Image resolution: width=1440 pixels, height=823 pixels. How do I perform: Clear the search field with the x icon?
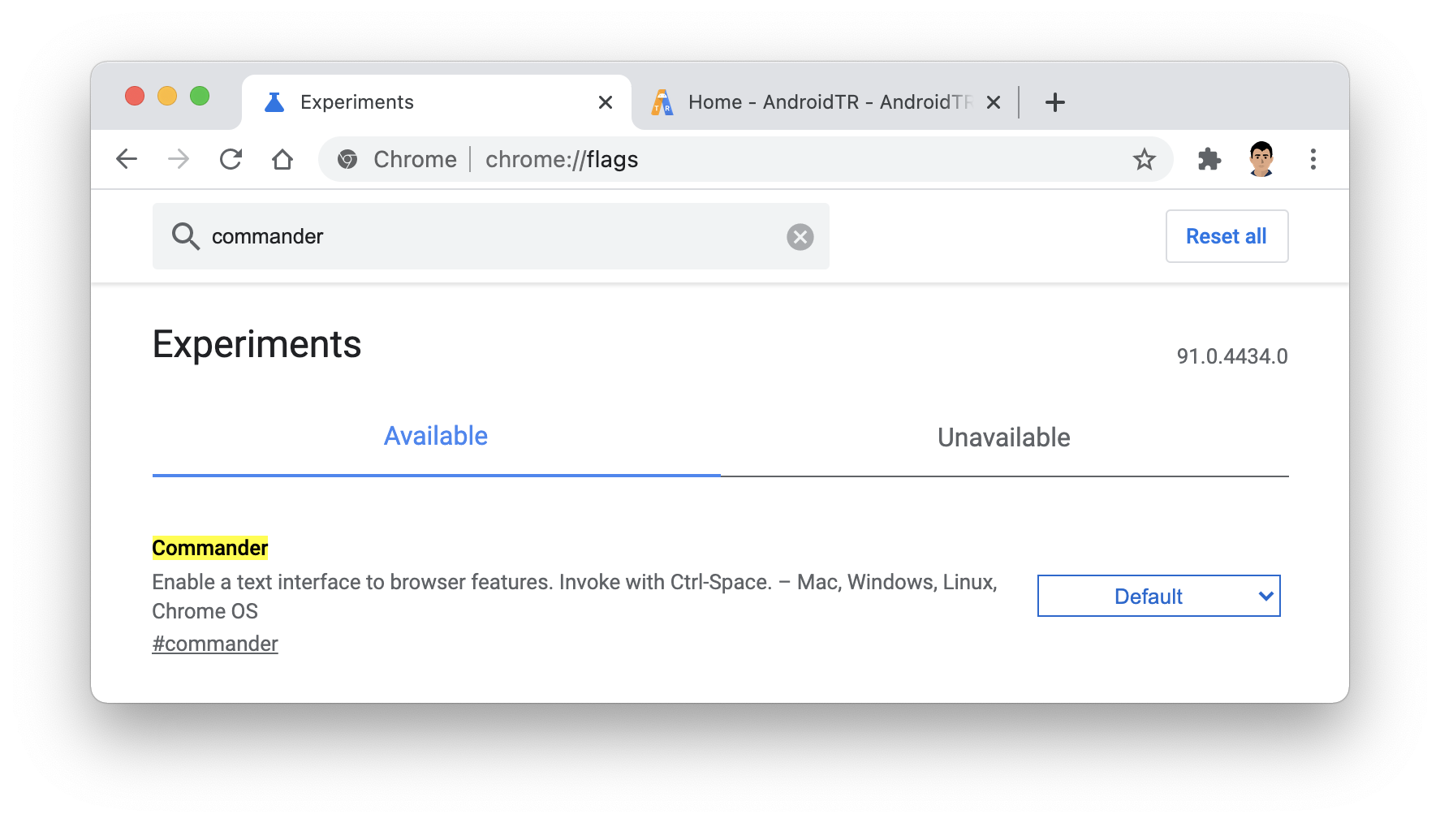800,236
